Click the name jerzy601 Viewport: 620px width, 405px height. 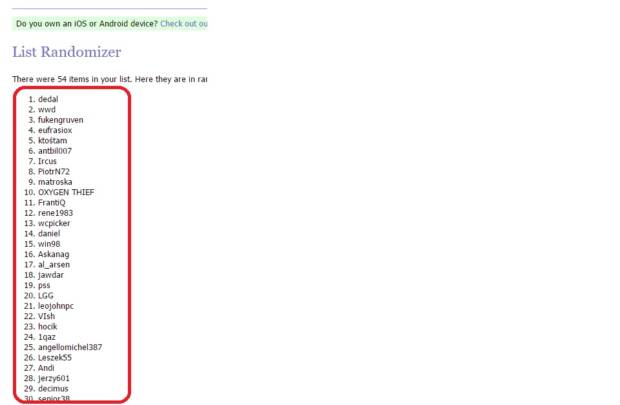(x=54, y=378)
